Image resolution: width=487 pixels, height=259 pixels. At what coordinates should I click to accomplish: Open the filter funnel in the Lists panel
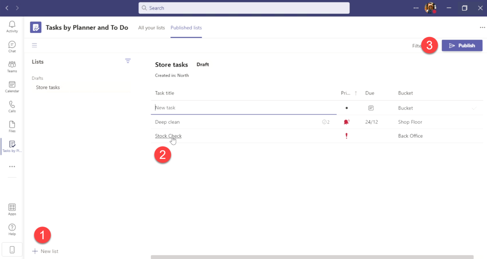tap(128, 60)
